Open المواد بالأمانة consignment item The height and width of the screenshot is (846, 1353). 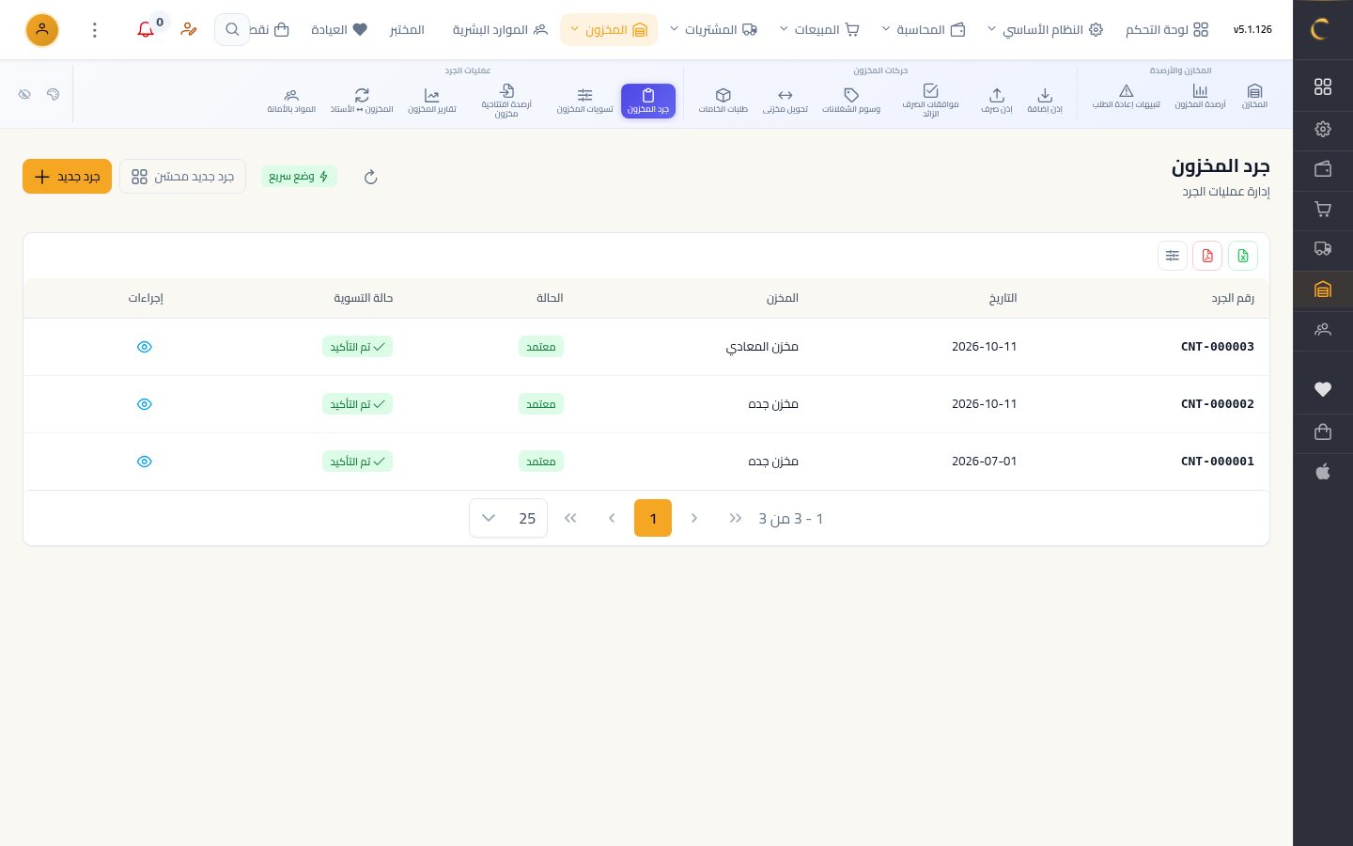(x=291, y=100)
